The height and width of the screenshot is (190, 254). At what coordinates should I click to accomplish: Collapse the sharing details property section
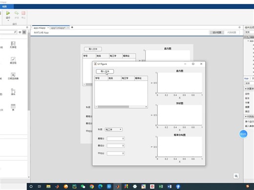pyautogui.click(x=246, y=89)
